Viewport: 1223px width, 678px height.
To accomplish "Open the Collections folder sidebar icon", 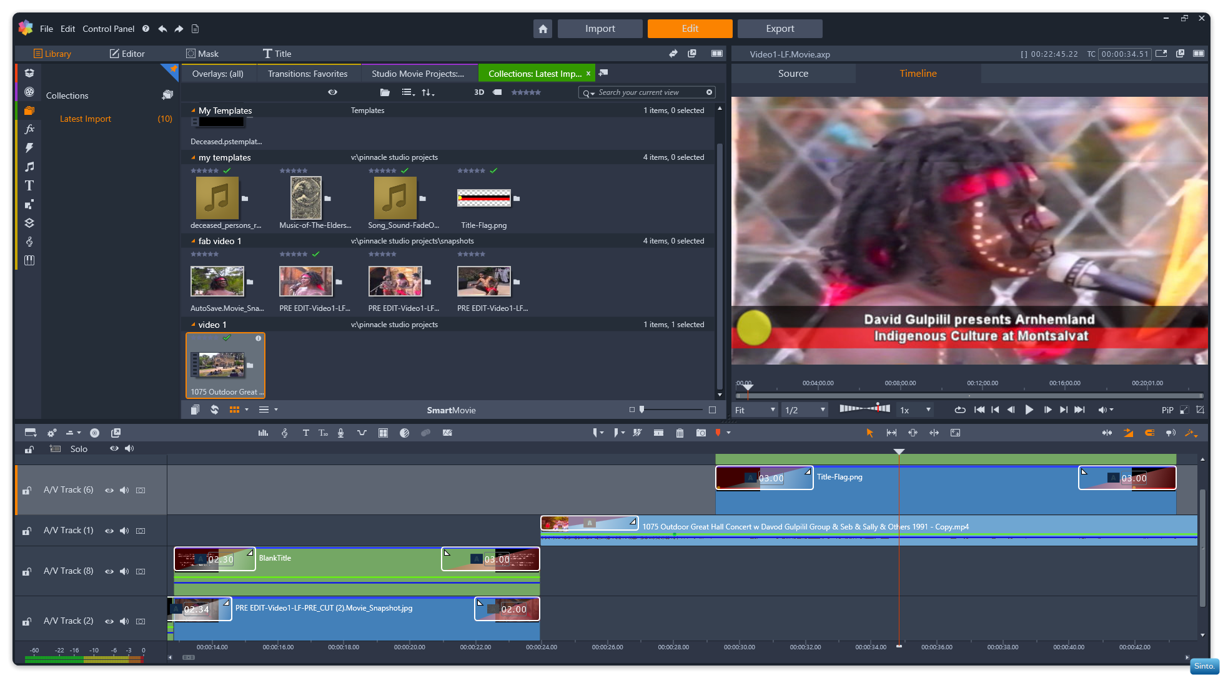I will click(29, 111).
